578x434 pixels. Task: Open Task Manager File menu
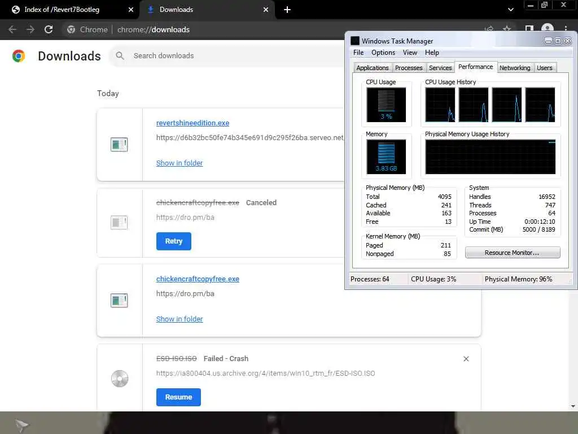coord(358,53)
